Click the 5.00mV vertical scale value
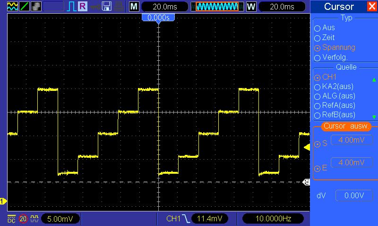The width and height of the screenshot is (378, 226). pos(60,219)
